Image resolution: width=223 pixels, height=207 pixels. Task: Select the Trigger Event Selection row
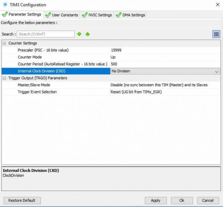(56, 92)
